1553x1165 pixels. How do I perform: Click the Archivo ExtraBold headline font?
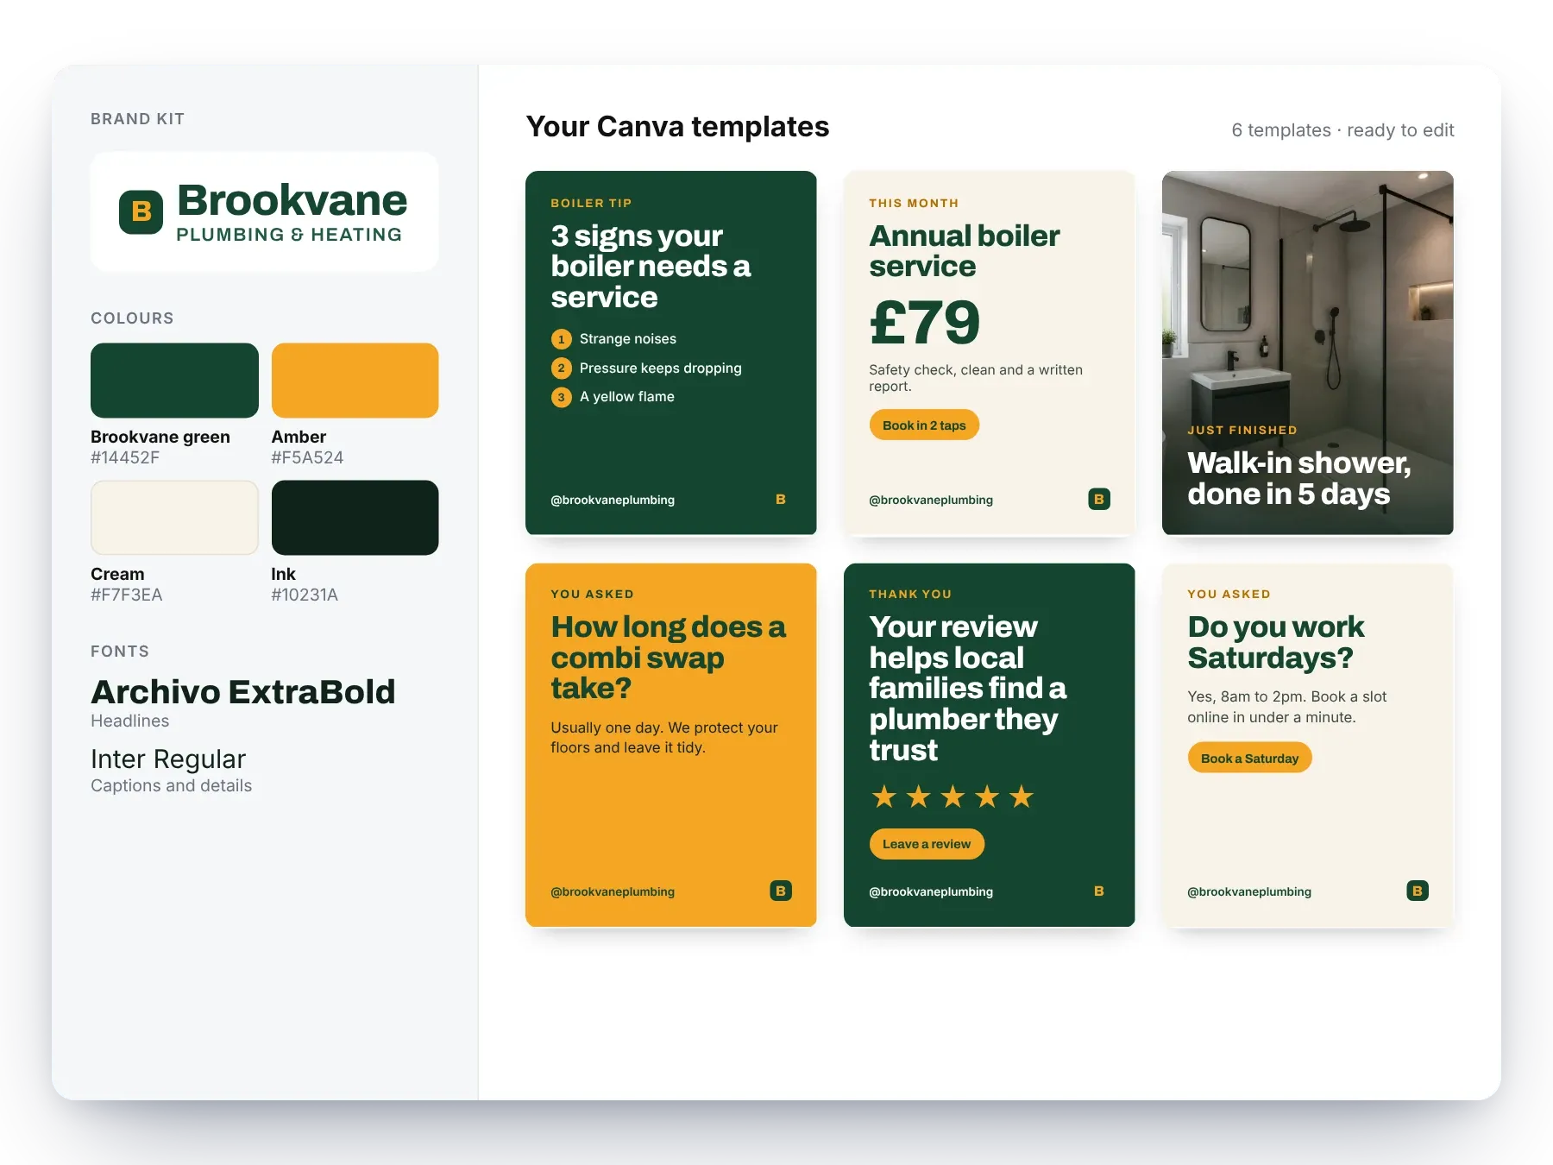point(243,692)
